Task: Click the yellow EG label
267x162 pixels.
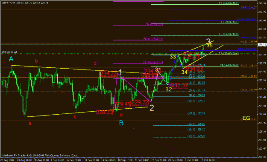Action: point(246,118)
